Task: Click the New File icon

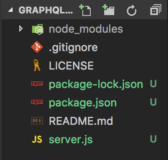Action: point(85,10)
